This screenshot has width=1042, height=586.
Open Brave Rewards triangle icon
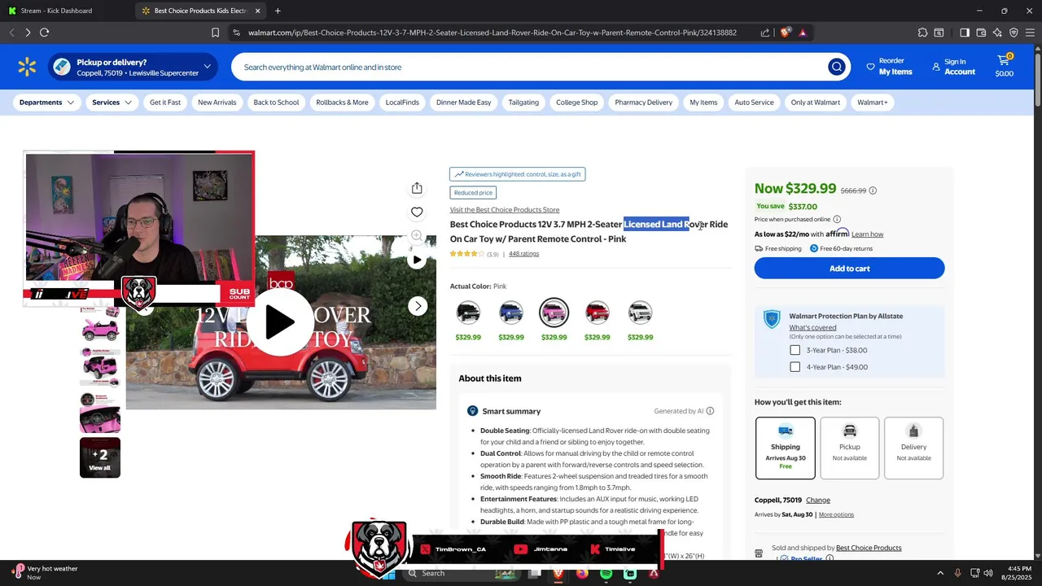click(803, 33)
